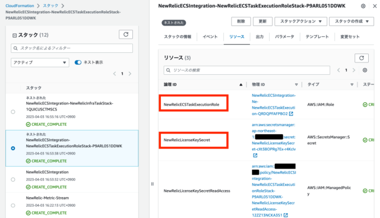Toggle the ネスト表示 switch

[x=78, y=62]
